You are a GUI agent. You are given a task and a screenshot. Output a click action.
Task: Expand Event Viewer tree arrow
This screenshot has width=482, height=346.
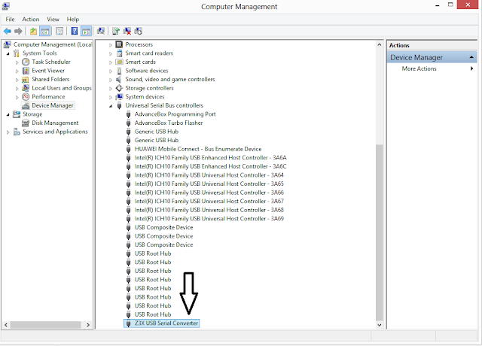17,71
